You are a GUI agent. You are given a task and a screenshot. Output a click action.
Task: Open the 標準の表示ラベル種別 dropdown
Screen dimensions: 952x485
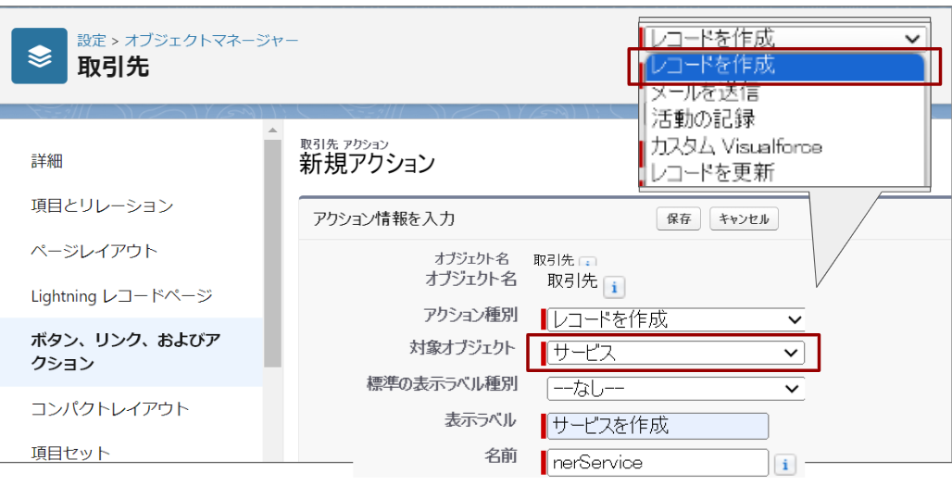tap(676, 389)
